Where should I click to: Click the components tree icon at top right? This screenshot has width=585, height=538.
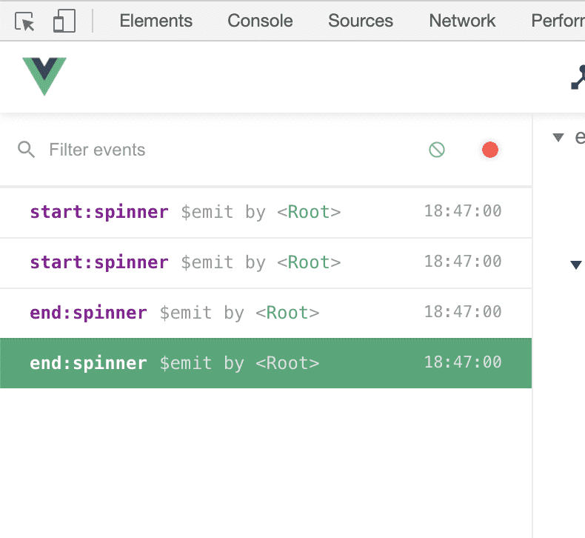point(578,78)
